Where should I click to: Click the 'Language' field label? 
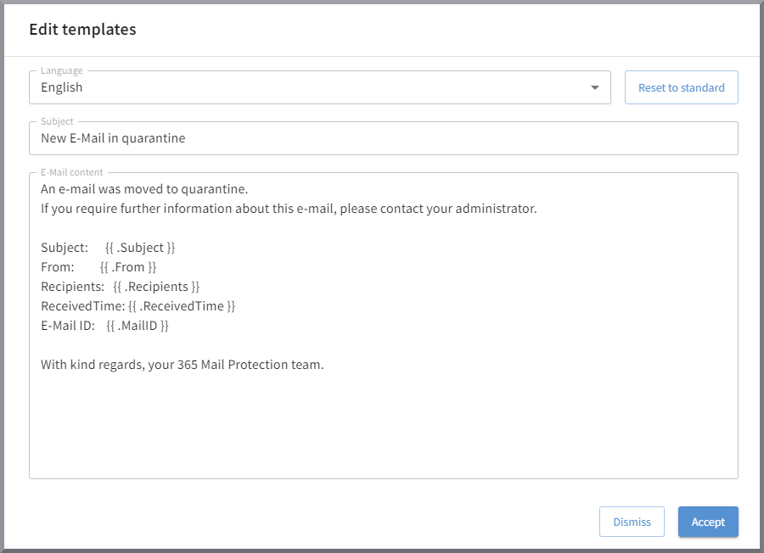click(62, 70)
